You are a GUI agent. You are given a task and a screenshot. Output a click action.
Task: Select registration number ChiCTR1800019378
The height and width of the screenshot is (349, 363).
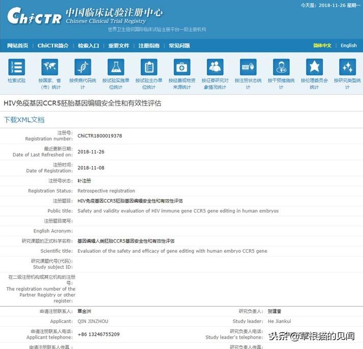click(x=100, y=136)
